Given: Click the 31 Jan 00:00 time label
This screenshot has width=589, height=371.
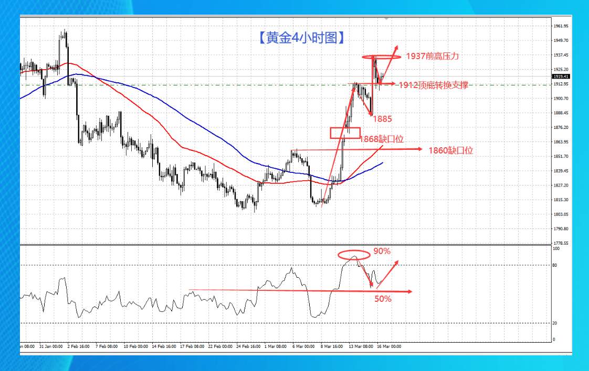Looking at the screenshot, I should pos(51,346).
